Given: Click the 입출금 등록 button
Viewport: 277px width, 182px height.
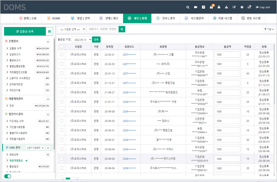Looking at the screenshot, I should (25, 31).
